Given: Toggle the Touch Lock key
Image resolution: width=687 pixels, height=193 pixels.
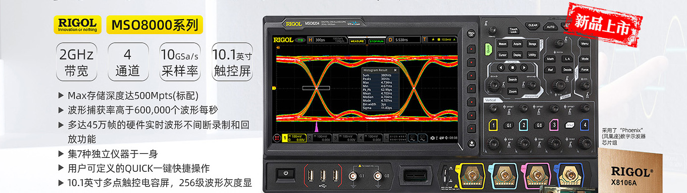Looking at the screenshot, I should click(x=514, y=30).
